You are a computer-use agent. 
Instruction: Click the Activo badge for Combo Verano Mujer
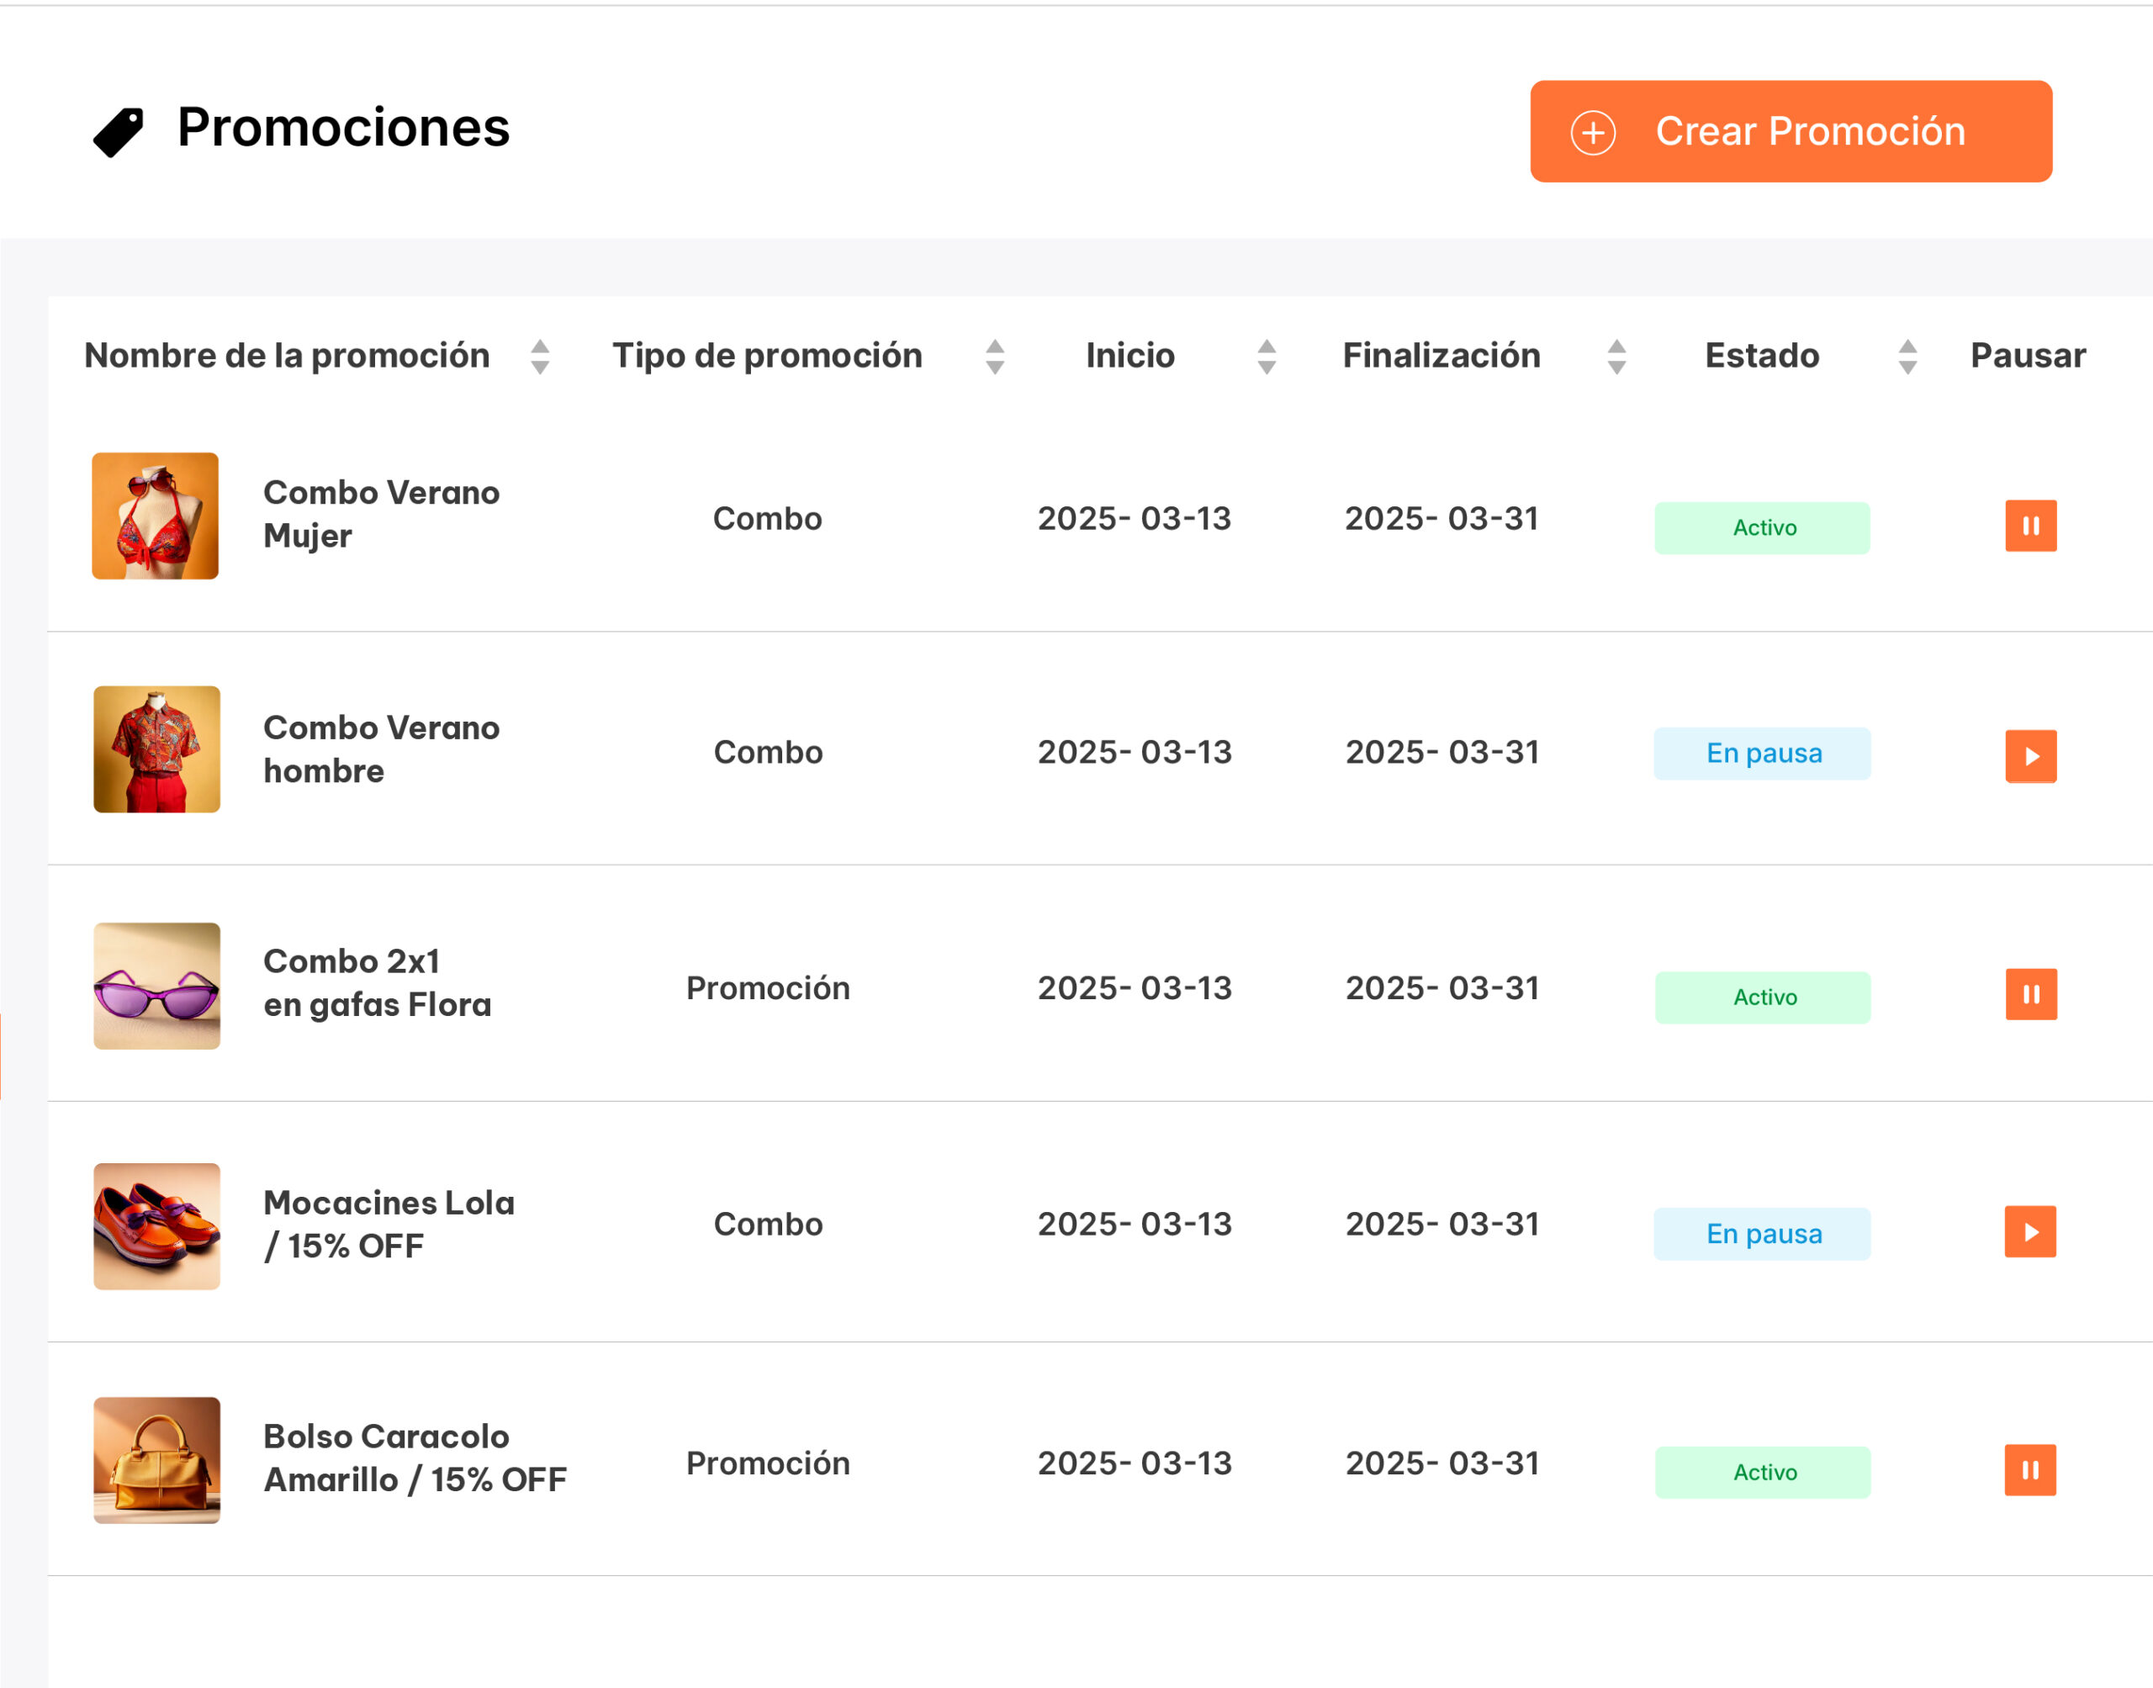click(1763, 527)
